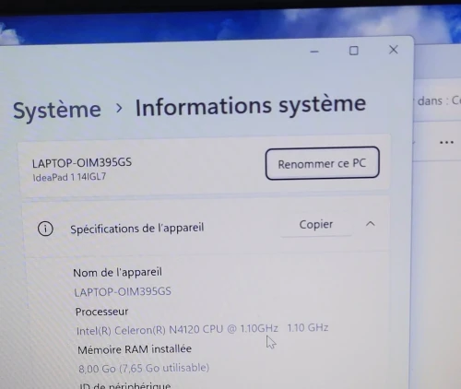Click the Renommer ce PC button
Image resolution: width=461 pixels, height=389 pixels.
click(x=323, y=163)
